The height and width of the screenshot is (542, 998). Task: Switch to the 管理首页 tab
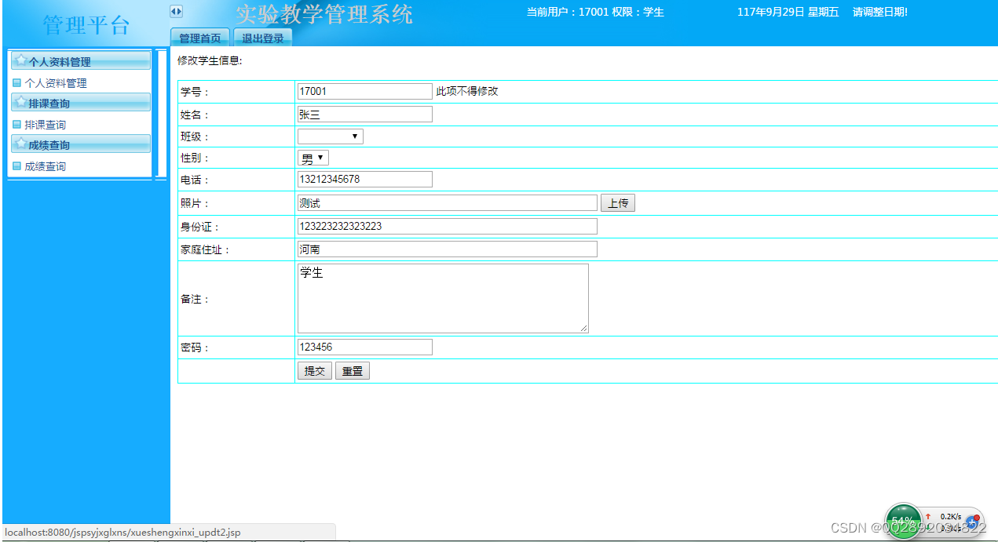pyautogui.click(x=199, y=37)
